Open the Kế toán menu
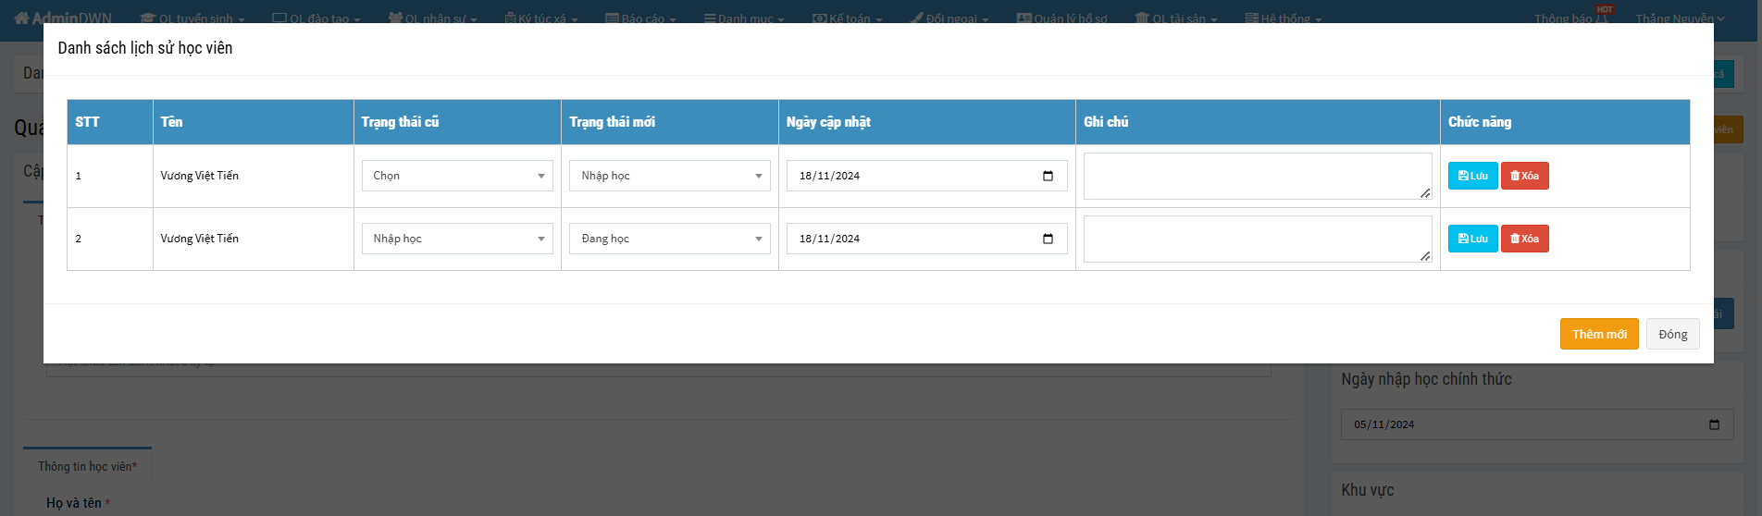Viewport: 1762px width, 516px height. point(848,18)
